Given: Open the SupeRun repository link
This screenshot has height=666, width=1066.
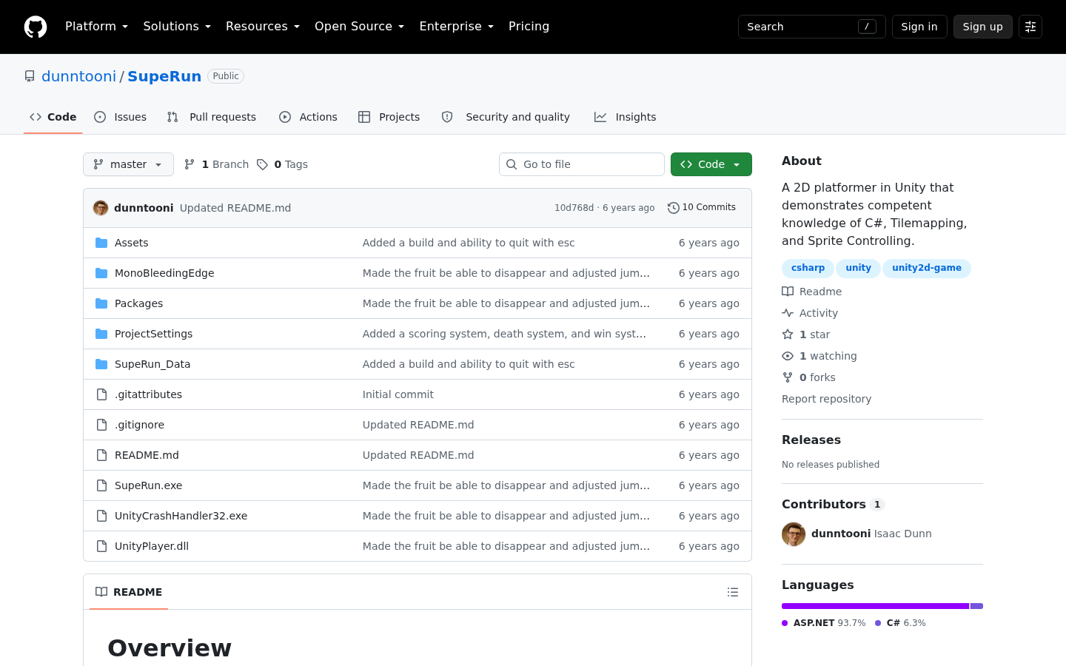Looking at the screenshot, I should coord(164,76).
